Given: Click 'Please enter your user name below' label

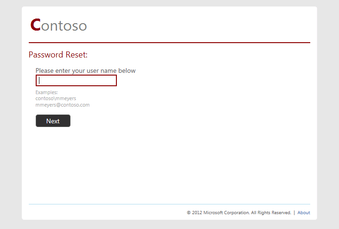Looking at the screenshot, I should pyautogui.click(x=85, y=70).
